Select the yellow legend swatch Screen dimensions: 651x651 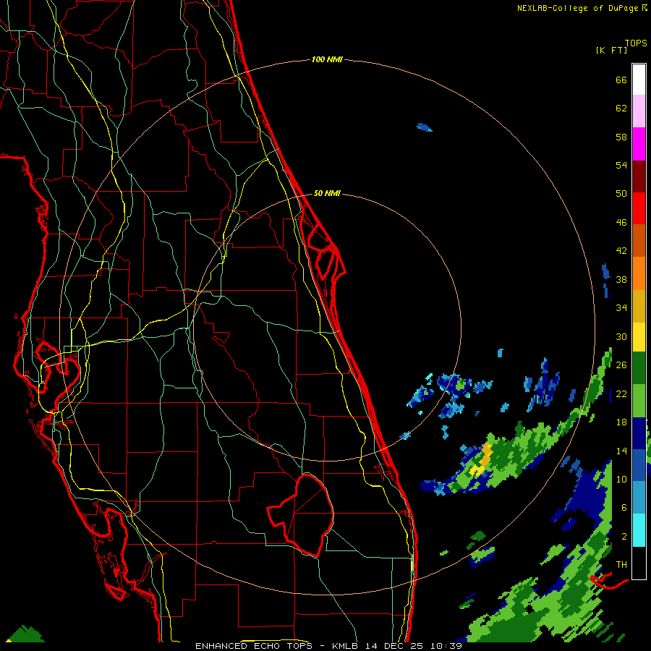pos(639,337)
